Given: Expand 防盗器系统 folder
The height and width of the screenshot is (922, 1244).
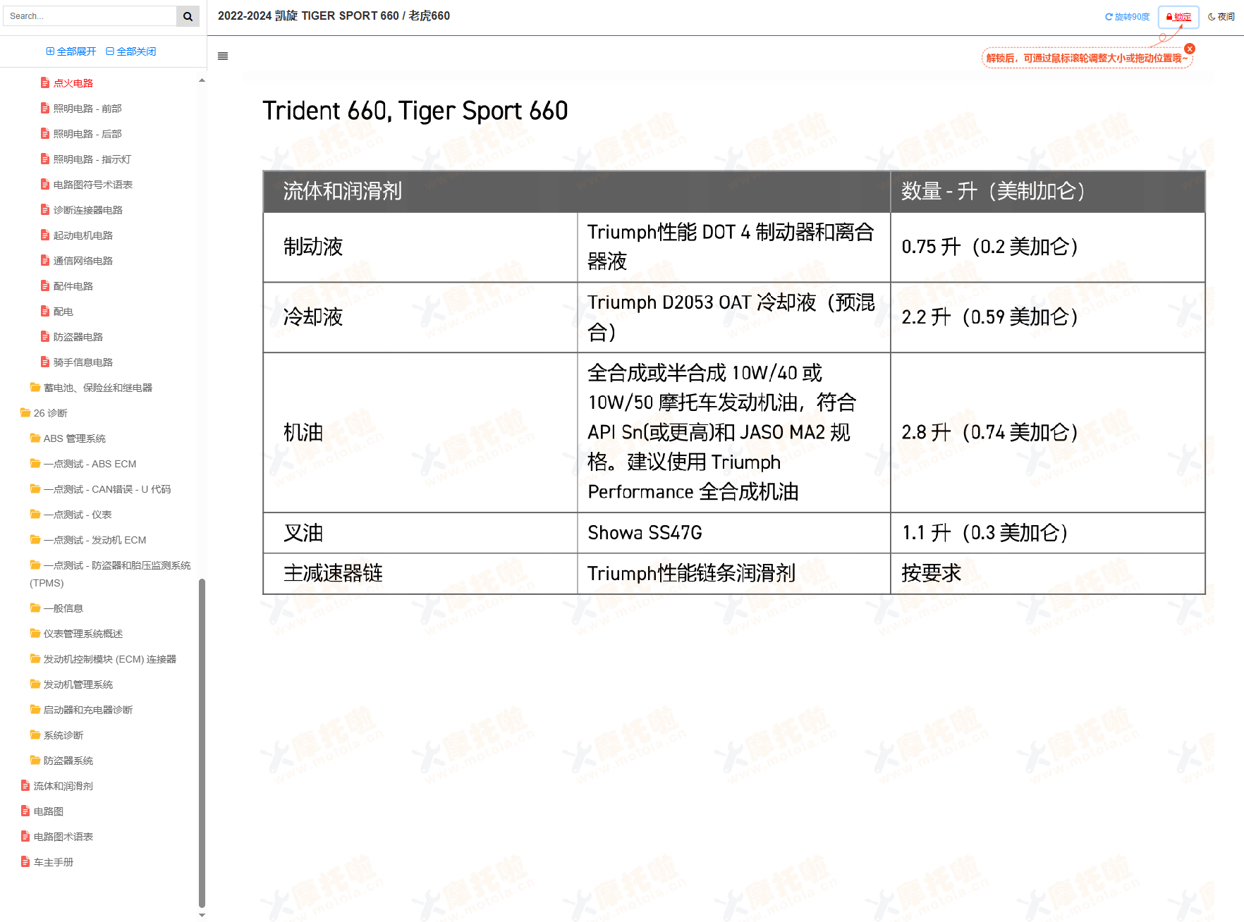Looking at the screenshot, I should pyautogui.click(x=62, y=761).
